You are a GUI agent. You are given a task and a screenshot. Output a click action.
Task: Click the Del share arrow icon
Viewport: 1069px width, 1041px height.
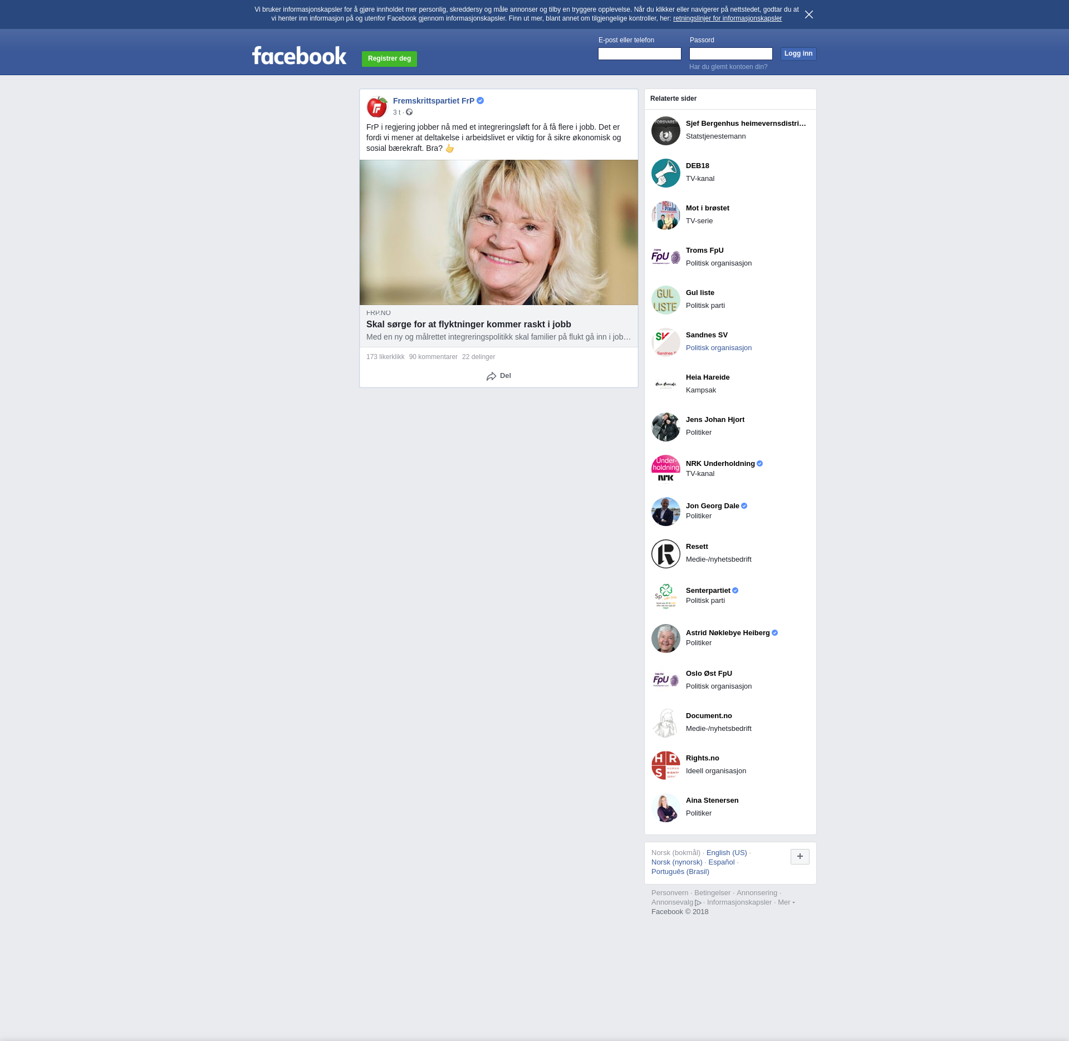click(491, 376)
